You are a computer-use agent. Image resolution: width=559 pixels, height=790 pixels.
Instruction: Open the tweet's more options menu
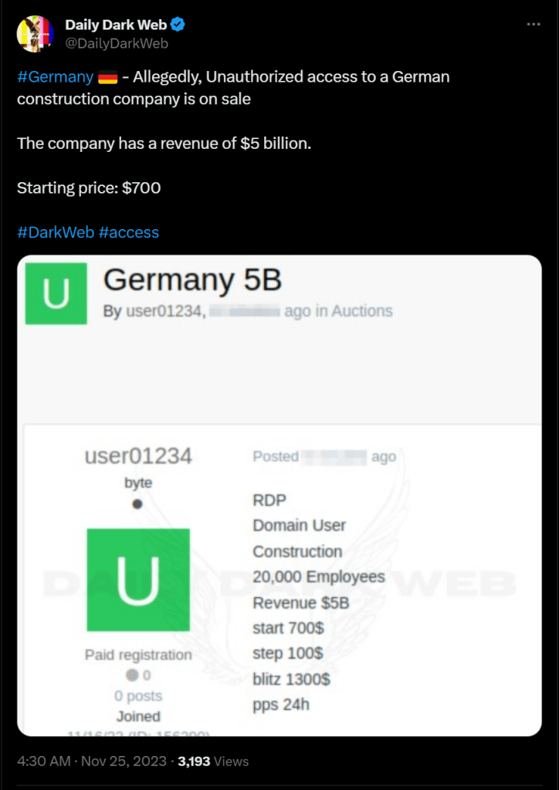[x=534, y=25]
